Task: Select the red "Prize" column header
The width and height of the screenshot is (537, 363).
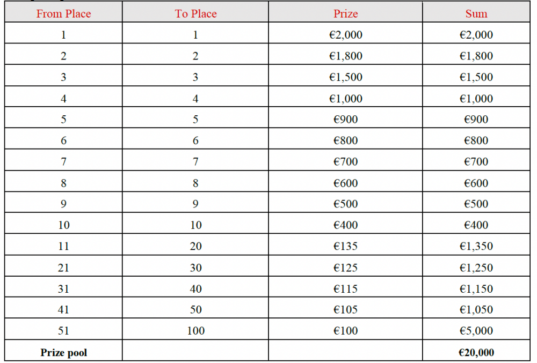Action: (345, 14)
